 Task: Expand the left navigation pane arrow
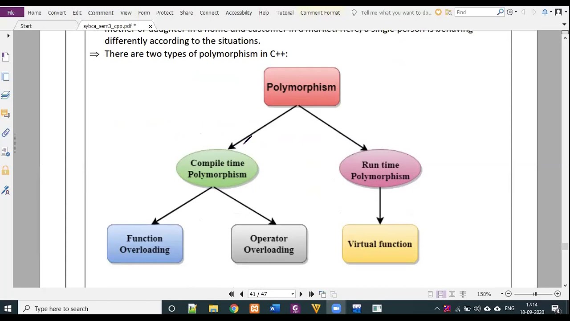(8, 36)
